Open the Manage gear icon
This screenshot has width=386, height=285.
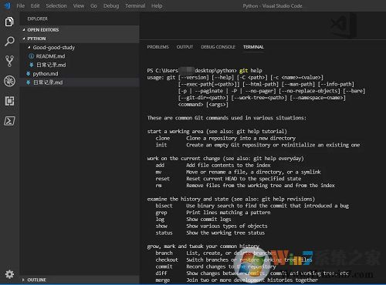tap(9, 274)
